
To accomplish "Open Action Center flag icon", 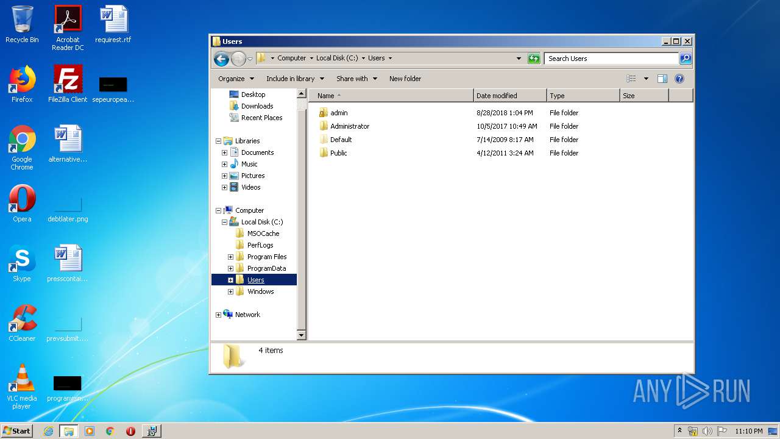I will (721, 431).
